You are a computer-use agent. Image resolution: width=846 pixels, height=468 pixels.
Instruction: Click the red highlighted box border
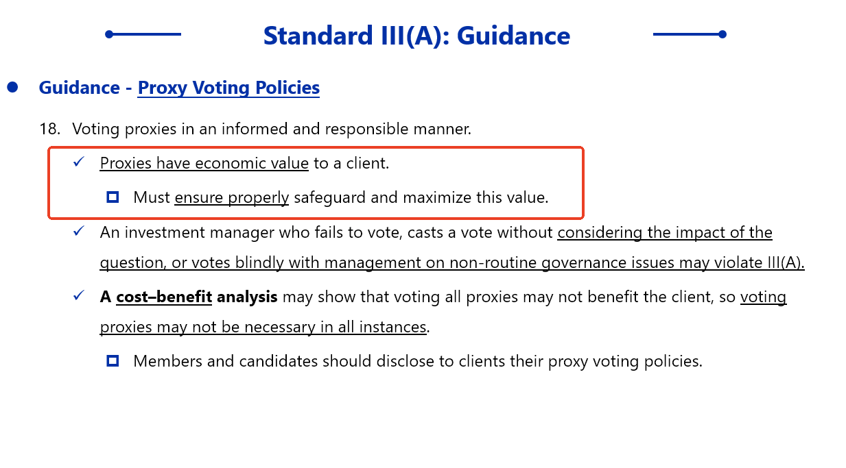coord(583,182)
